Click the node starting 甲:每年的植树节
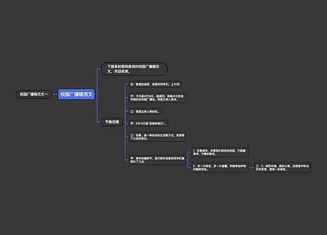 (157, 160)
